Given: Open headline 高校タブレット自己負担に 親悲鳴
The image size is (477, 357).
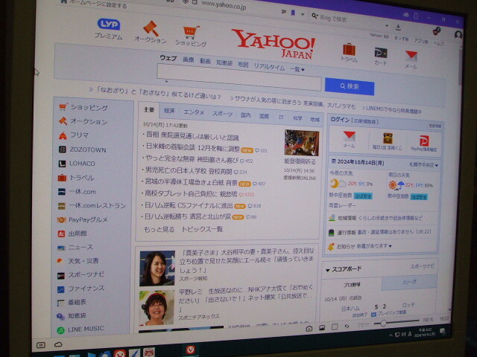Looking at the screenshot, I should (191, 193).
